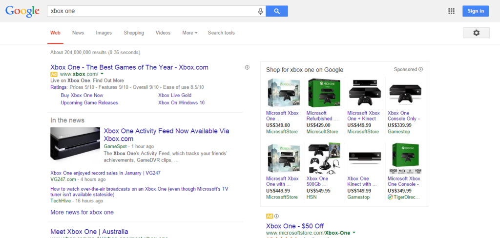Click the GameSpot news article thumbnail
This screenshot has height=238, width=500.
pos(75,143)
